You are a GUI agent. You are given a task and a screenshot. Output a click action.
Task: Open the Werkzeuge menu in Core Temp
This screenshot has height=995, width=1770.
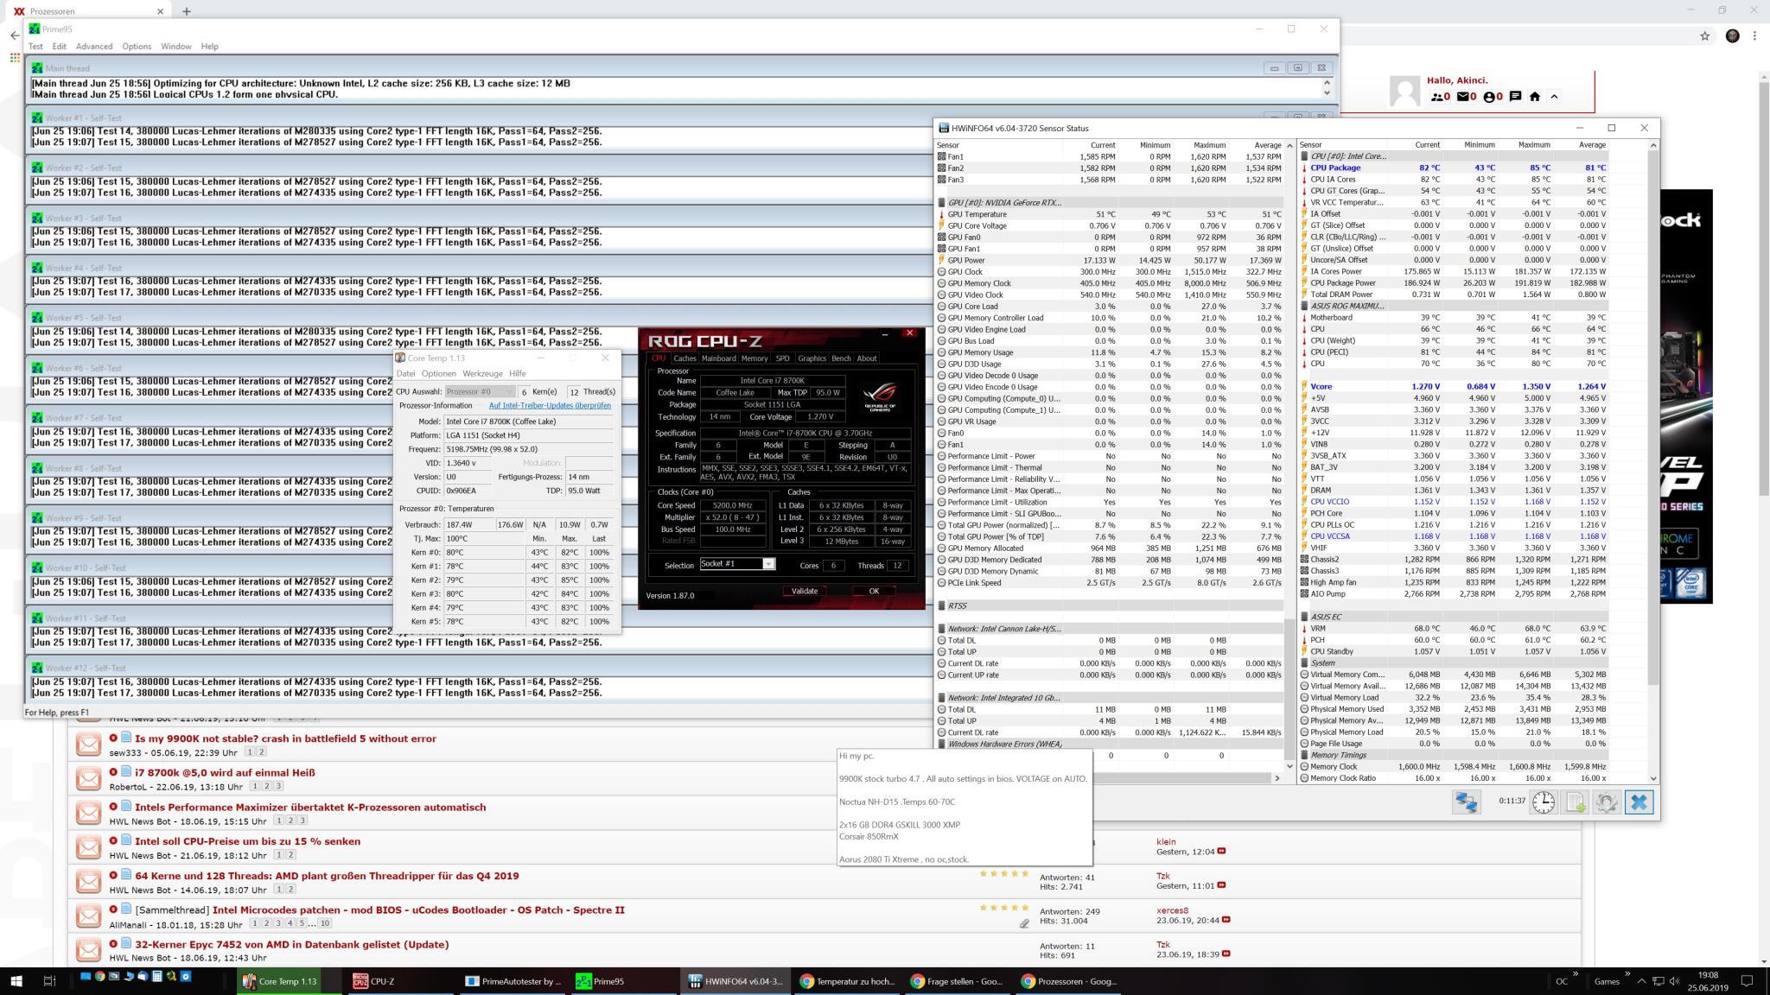(482, 373)
